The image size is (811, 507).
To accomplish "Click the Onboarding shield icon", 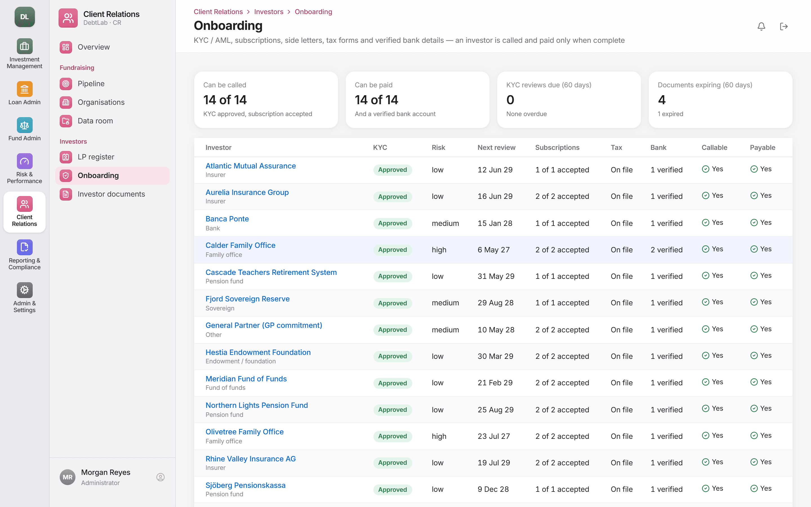I will coord(66,175).
